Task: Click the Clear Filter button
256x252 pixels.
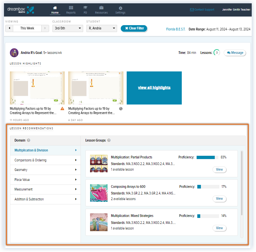Action: pyautogui.click(x=134, y=28)
